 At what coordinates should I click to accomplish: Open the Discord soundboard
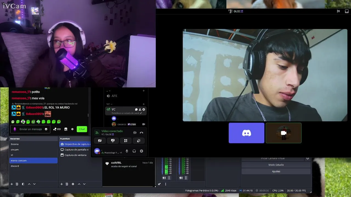[x=139, y=141]
